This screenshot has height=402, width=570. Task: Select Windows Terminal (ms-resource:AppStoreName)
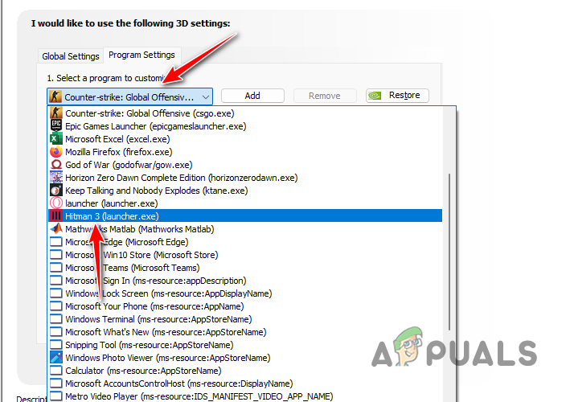[245, 319]
